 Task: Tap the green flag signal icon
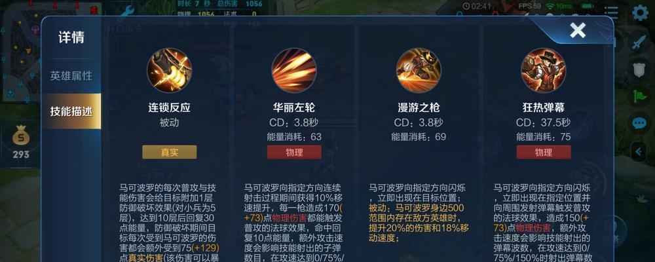point(639,96)
